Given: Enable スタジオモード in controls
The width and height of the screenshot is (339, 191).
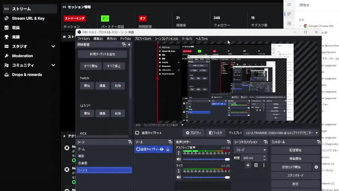Looking at the screenshot, I should point(295,176).
